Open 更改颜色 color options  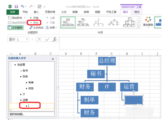tap(148, 23)
